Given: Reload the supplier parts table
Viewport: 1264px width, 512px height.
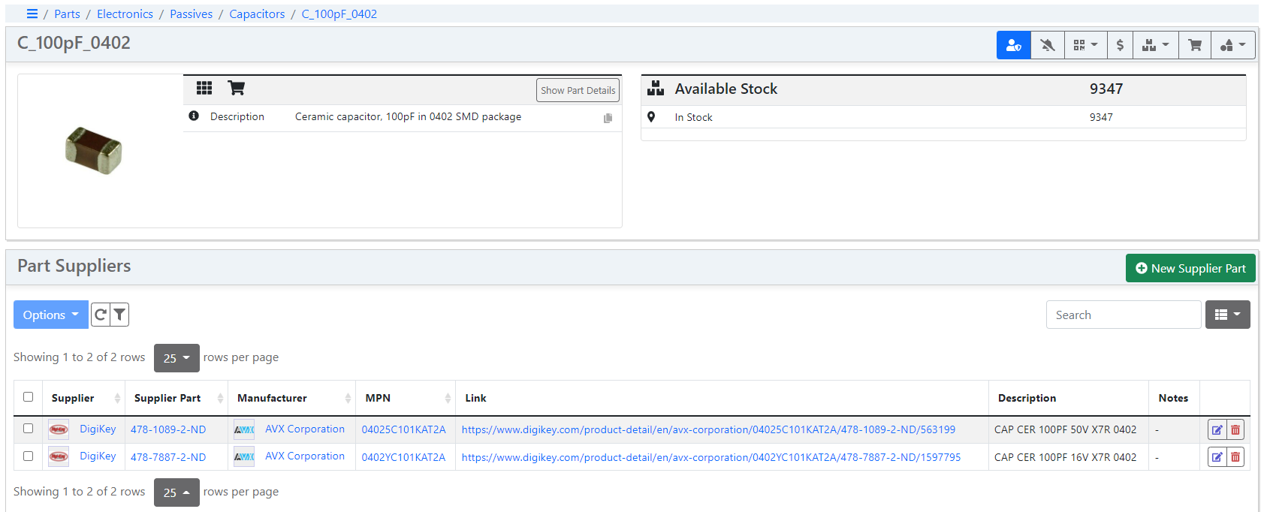Looking at the screenshot, I should point(101,315).
